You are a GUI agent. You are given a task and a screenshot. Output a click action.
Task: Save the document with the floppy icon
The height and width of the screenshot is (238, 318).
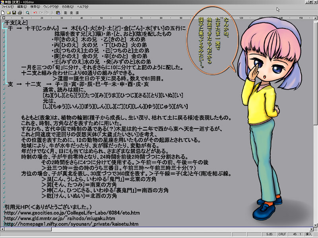14,13
